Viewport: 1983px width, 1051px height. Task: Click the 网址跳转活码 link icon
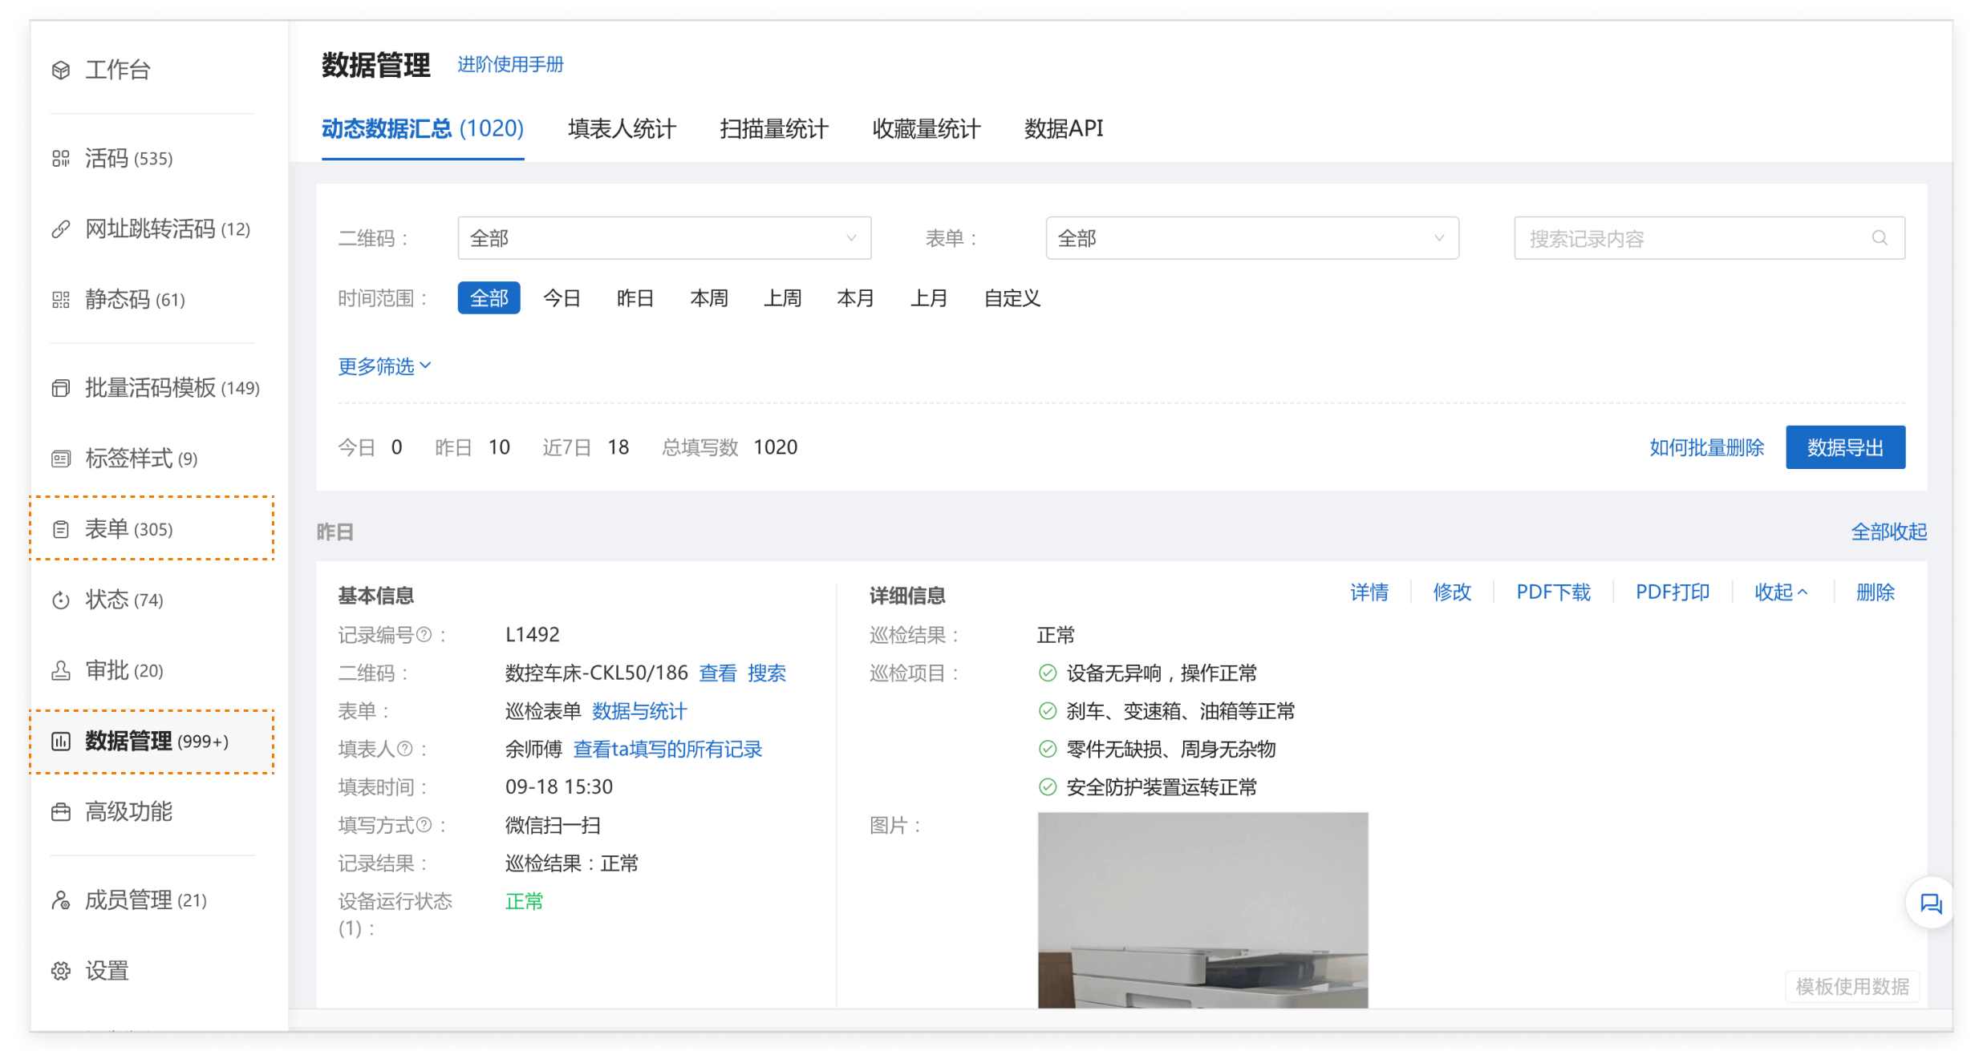click(x=61, y=229)
